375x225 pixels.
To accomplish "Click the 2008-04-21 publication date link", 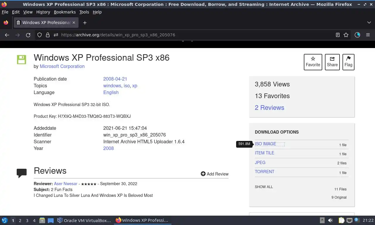I will 115,79.
